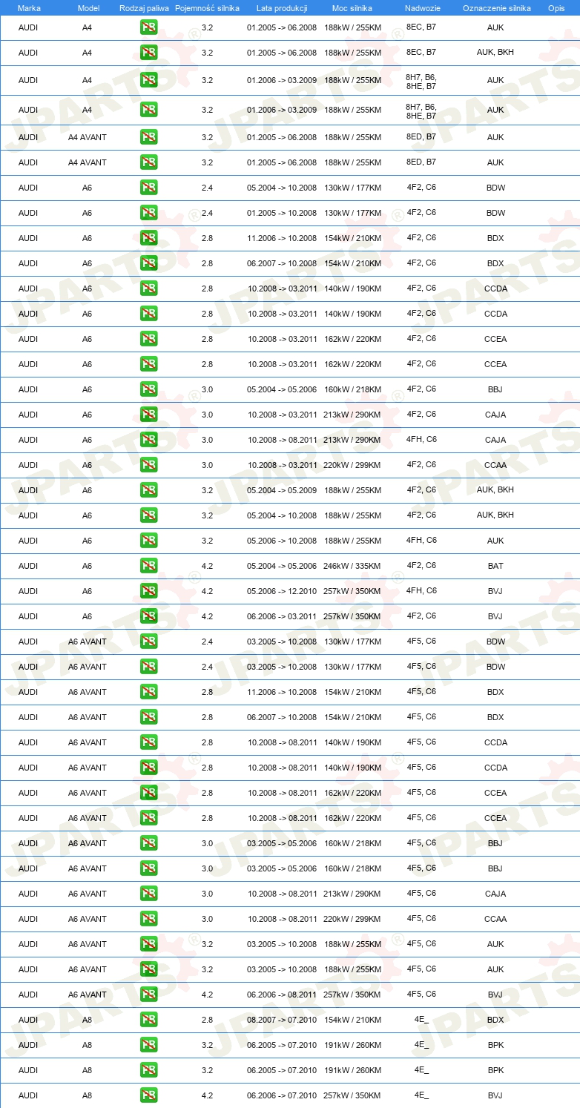The height and width of the screenshot is (1108, 580).
Task: Select the '246kW / 335KM' power cell
Action: click(x=352, y=566)
